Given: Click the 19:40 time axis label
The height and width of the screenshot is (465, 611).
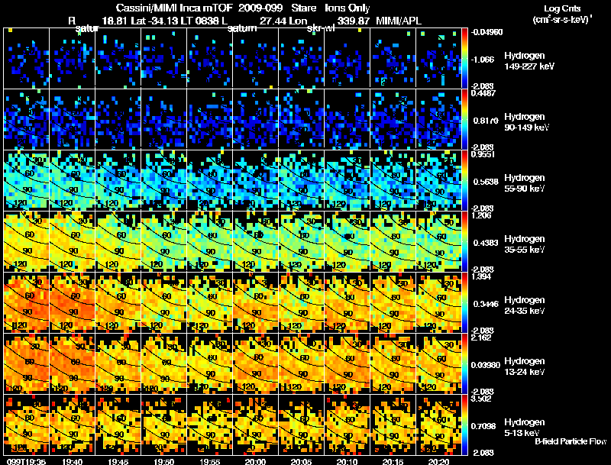Looking at the screenshot, I should tap(72, 461).
